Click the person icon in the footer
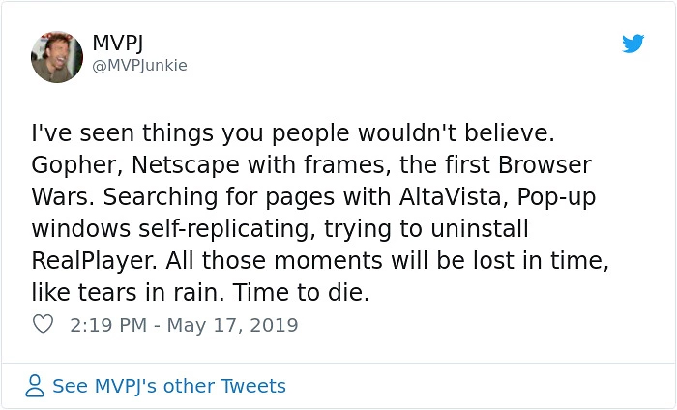The height and width of the screenshot is (410, 677). [x=36, y=387]
